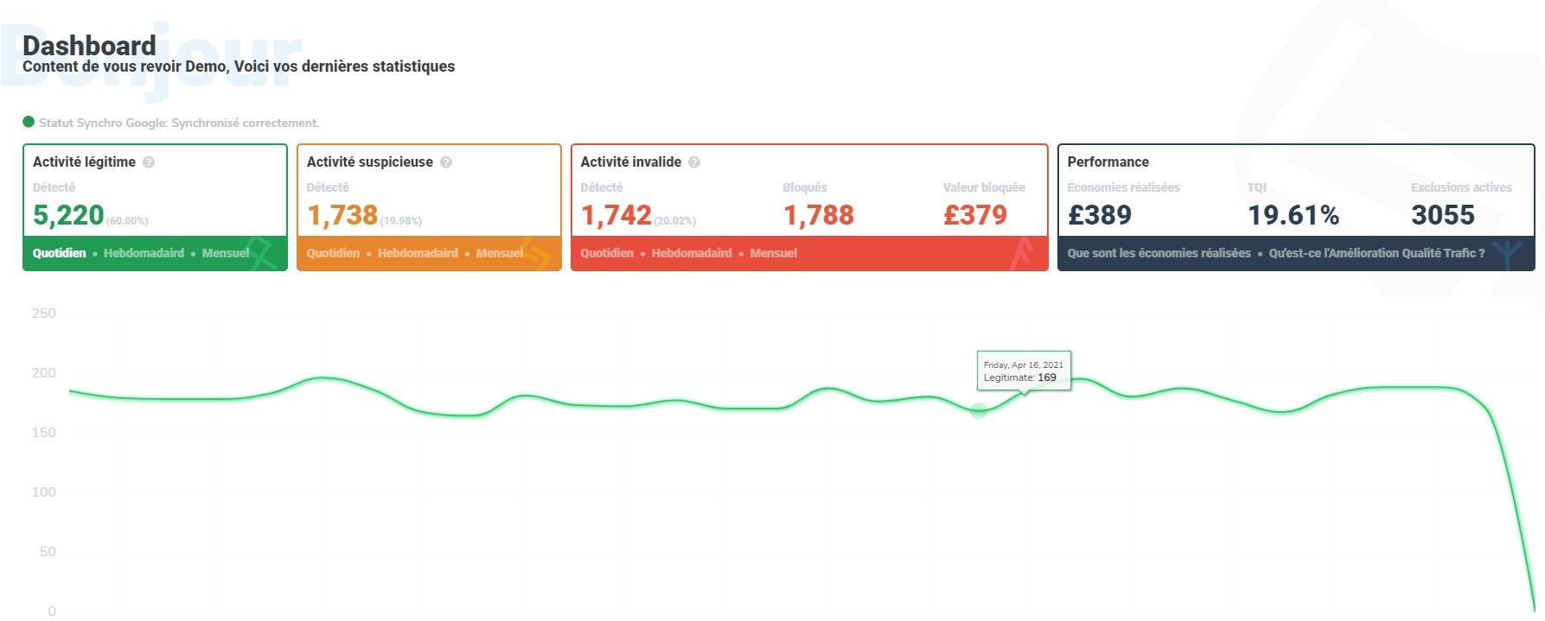Show Mensuel view for legitimate activity

point(226,253)
